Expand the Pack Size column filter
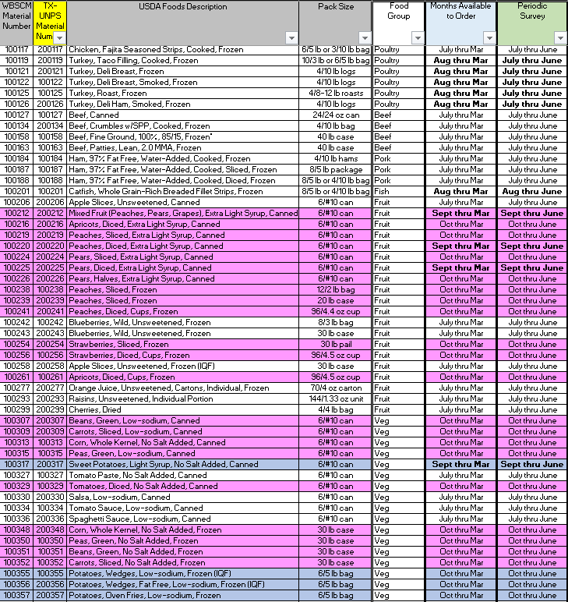The width and height of the screenshot is (568, 602). click(x=365, y=37)
